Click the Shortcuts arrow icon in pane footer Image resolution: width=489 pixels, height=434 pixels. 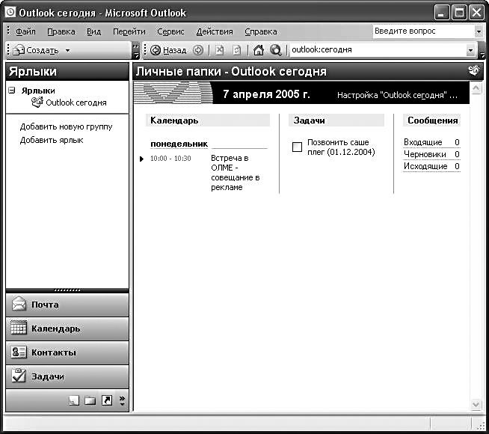click(x=107, y=401)
